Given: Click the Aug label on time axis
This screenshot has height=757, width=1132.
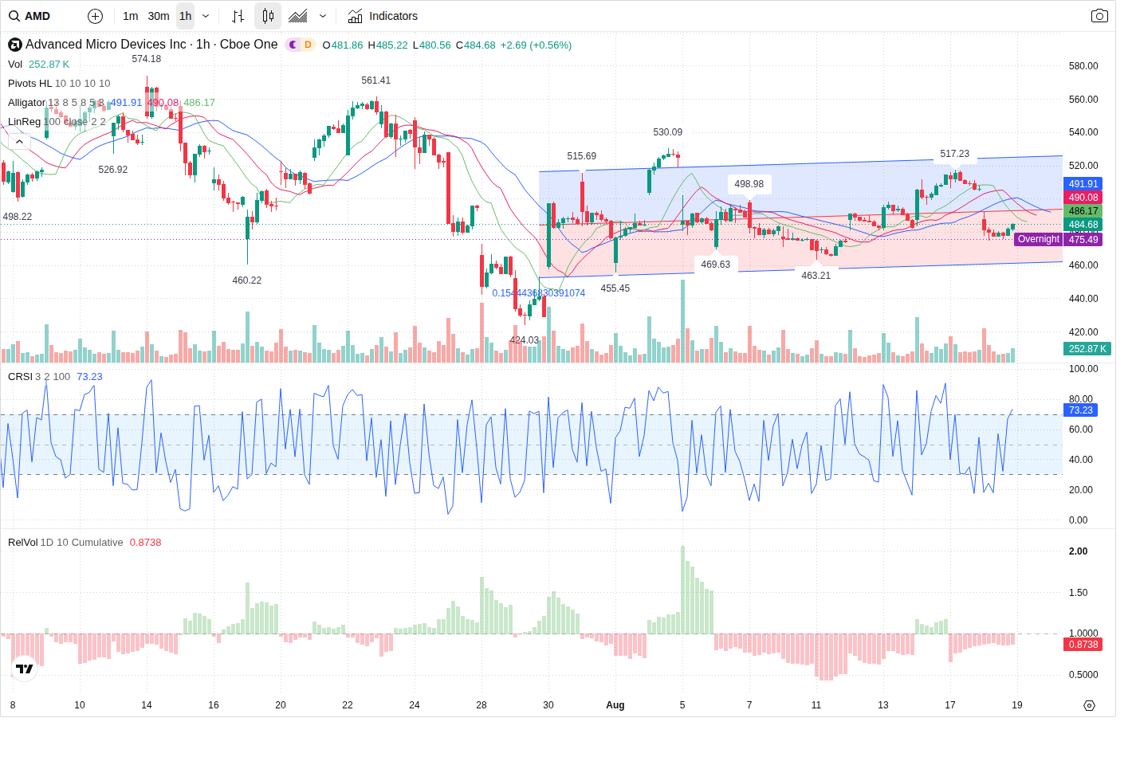Looking at the screenshot, I should [615, 705].
